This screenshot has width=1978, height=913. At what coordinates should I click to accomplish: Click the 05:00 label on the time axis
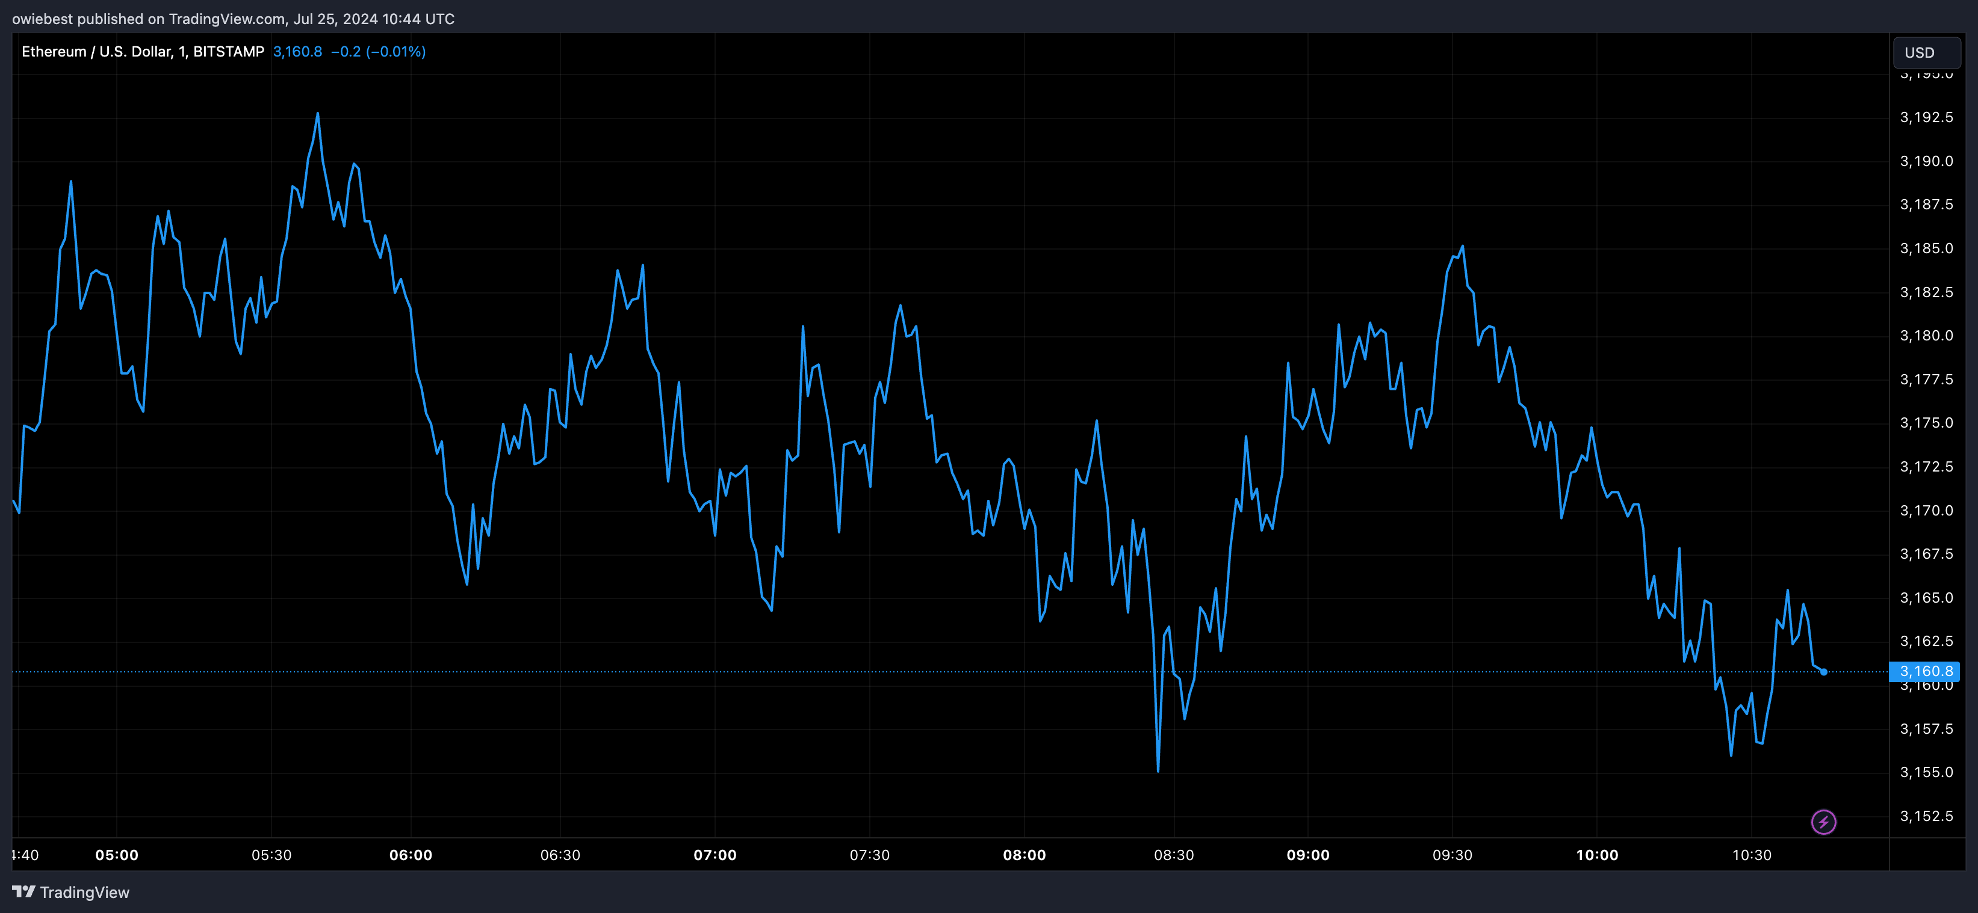click(117, 855)
